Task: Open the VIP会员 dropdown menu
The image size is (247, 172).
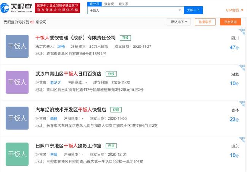Action: 234,10
